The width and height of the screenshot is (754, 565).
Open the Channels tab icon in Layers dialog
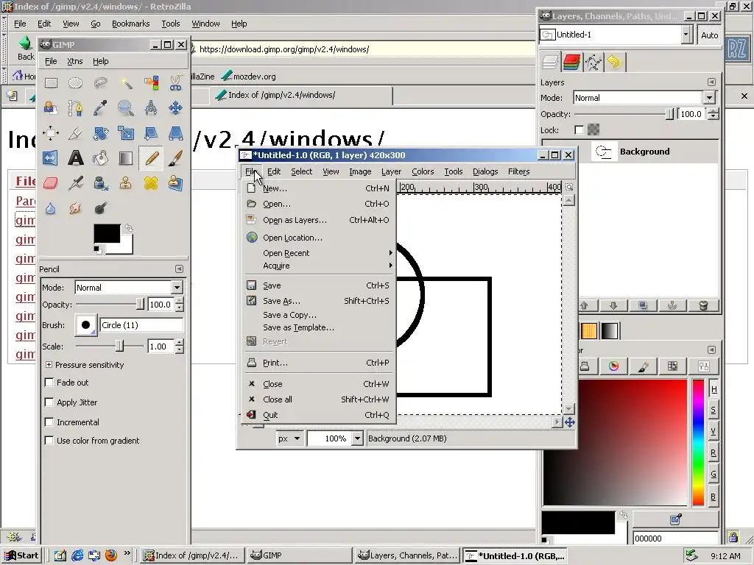click(x=571, y=62)
